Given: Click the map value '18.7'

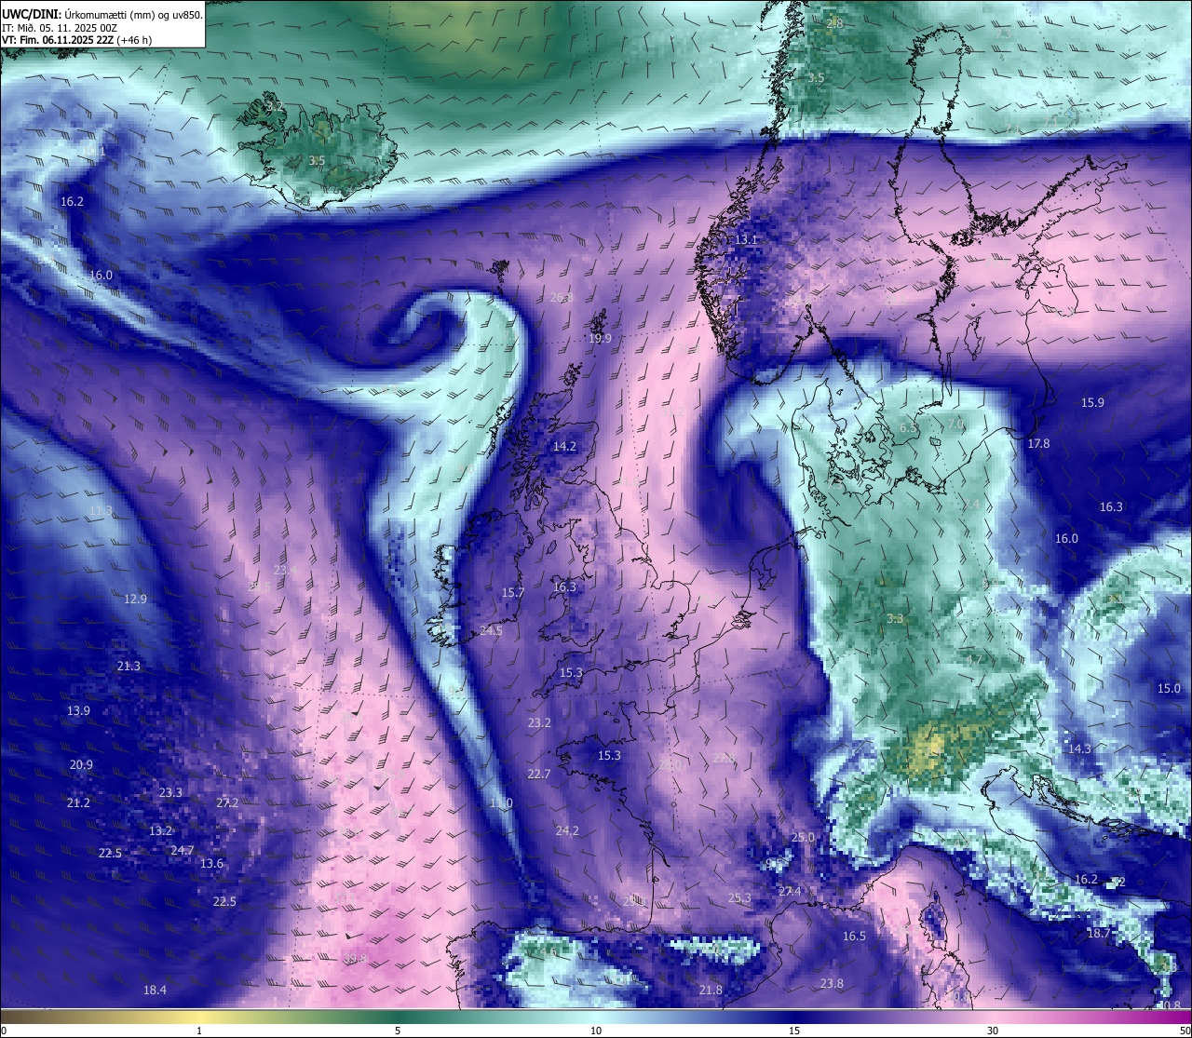Looking at the screenshot, I should click(x=1098, y=934).
